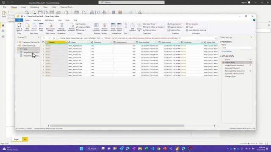
Task: Collapse the Queries pane
Action: pos(39,38)
